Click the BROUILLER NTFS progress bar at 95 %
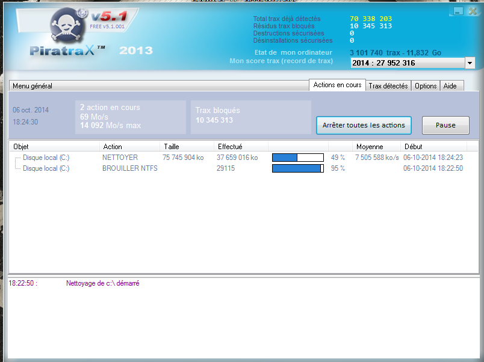The width and height of the screenshot is (484, 362). [x=298, y=168]
